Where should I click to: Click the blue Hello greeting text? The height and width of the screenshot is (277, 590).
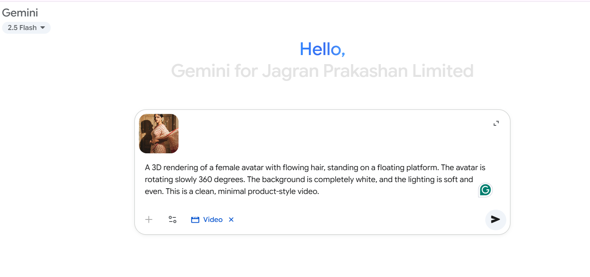pos(322,49)
